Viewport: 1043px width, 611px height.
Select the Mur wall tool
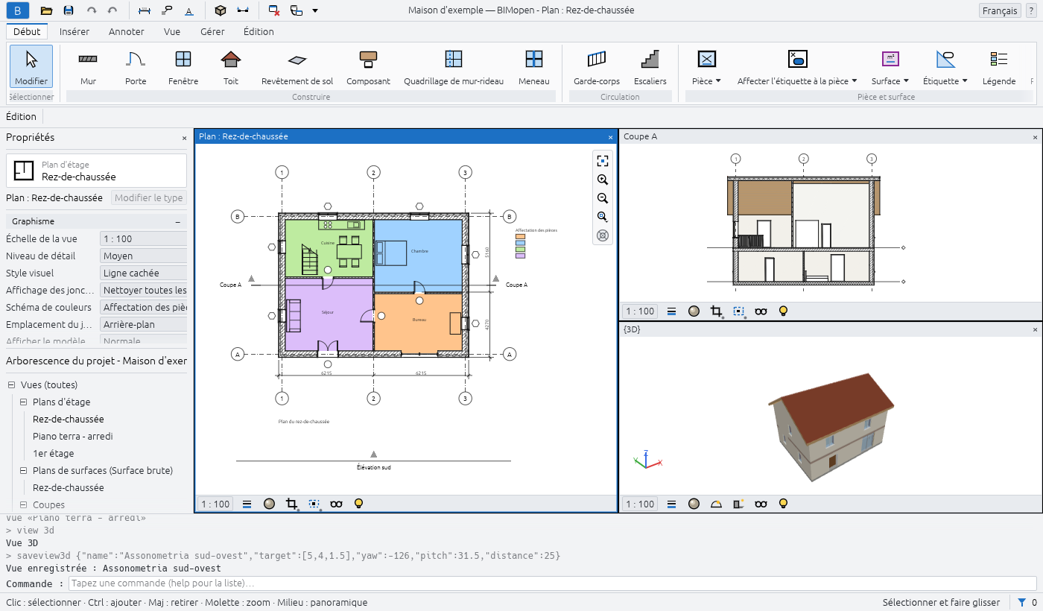(88, 67)
